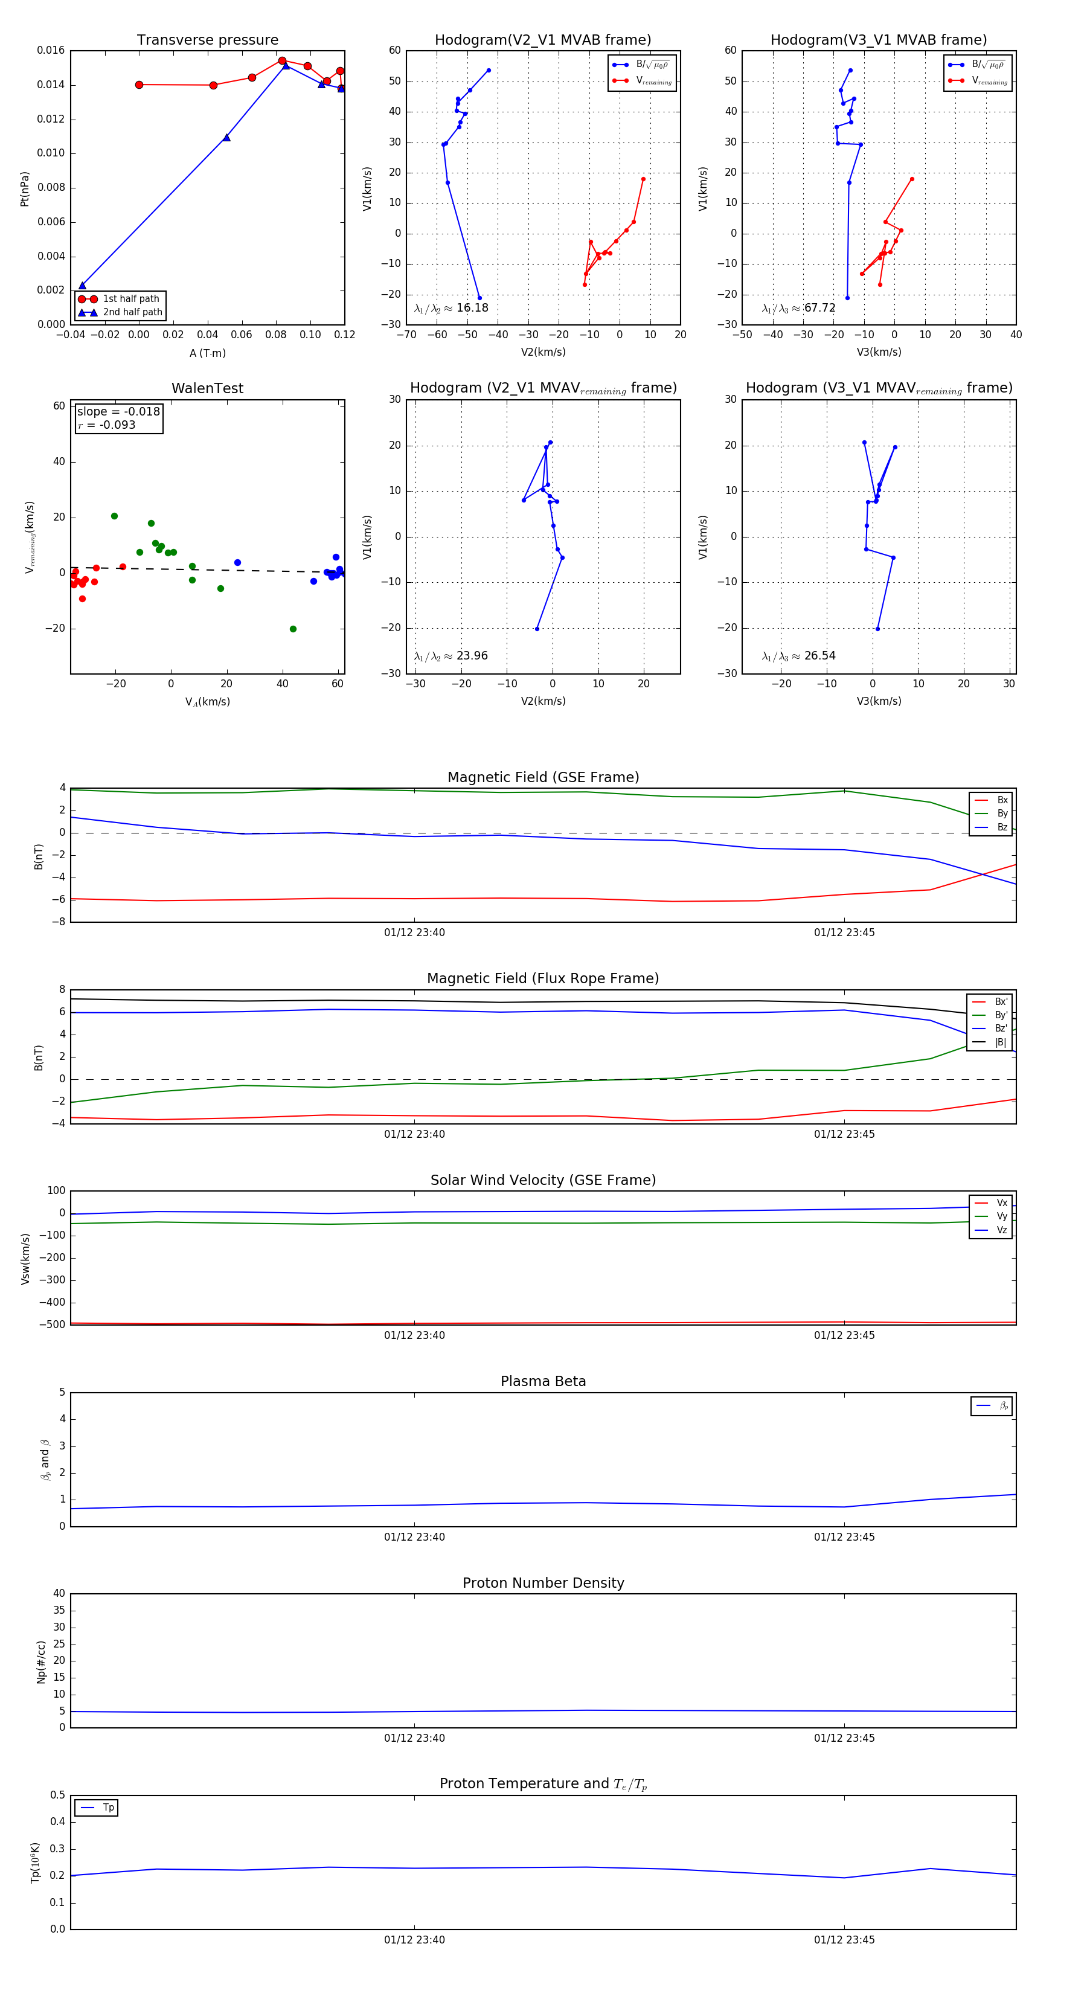Click B/√(μ0ρ) legend entry in V3_V1 MVAB hodogram

(x=977, y=65)
